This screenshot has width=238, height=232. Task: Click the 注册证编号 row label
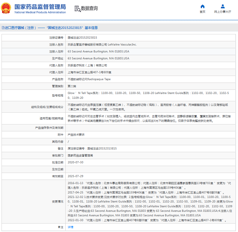coord(56,38)
